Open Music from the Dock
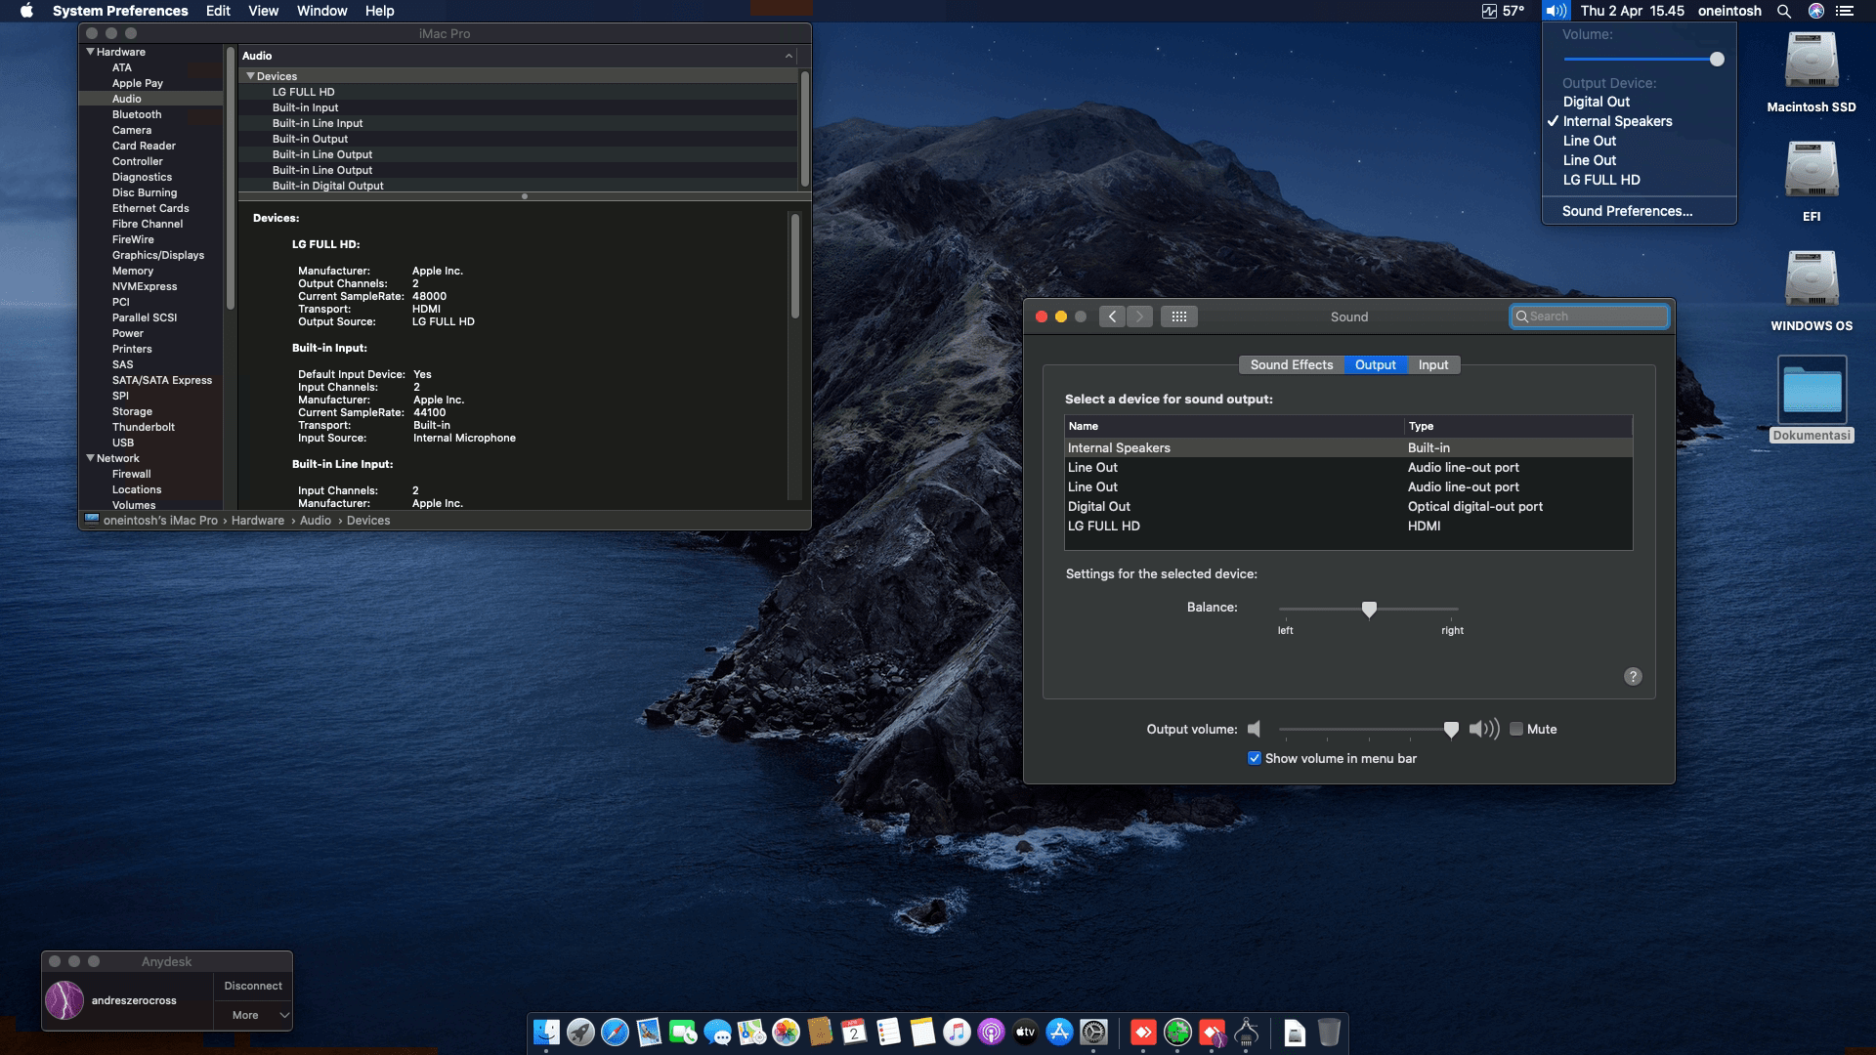The height and width of the screenshot is (1055, 1876). (957, 1032)
